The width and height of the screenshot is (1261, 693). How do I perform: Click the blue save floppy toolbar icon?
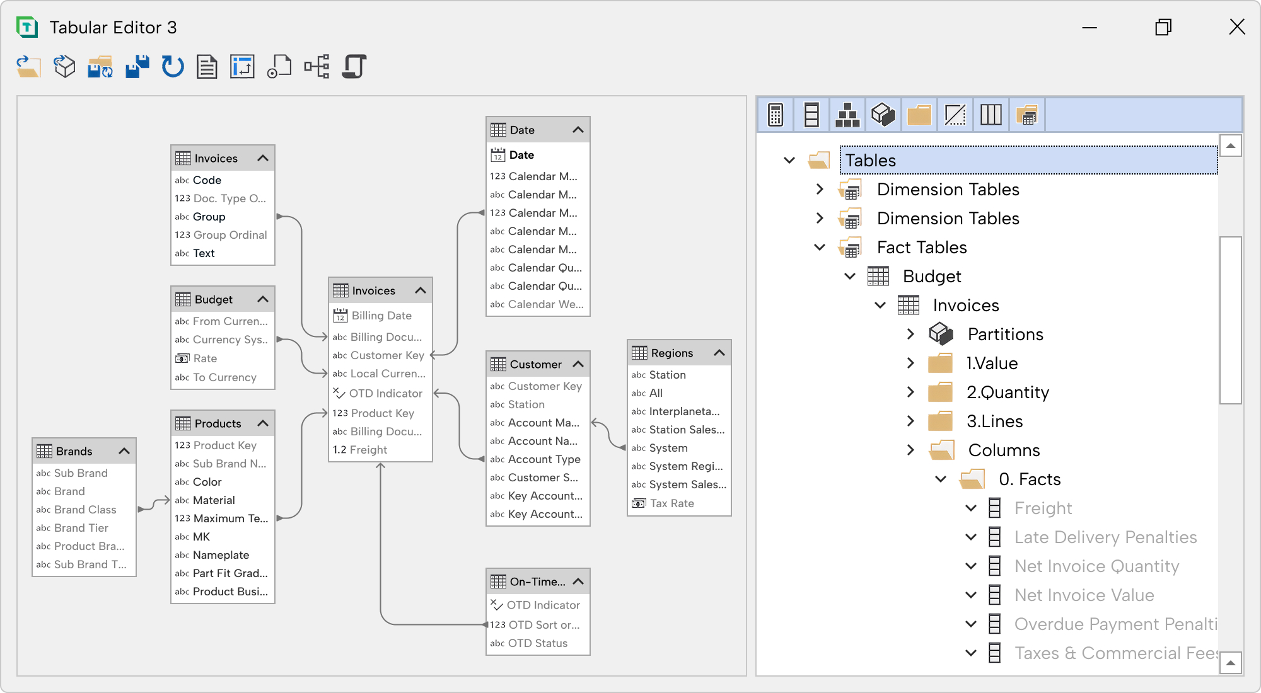[137, 66]
